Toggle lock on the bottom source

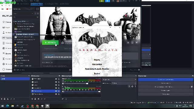pyautogui.click(x=59, y=94)
